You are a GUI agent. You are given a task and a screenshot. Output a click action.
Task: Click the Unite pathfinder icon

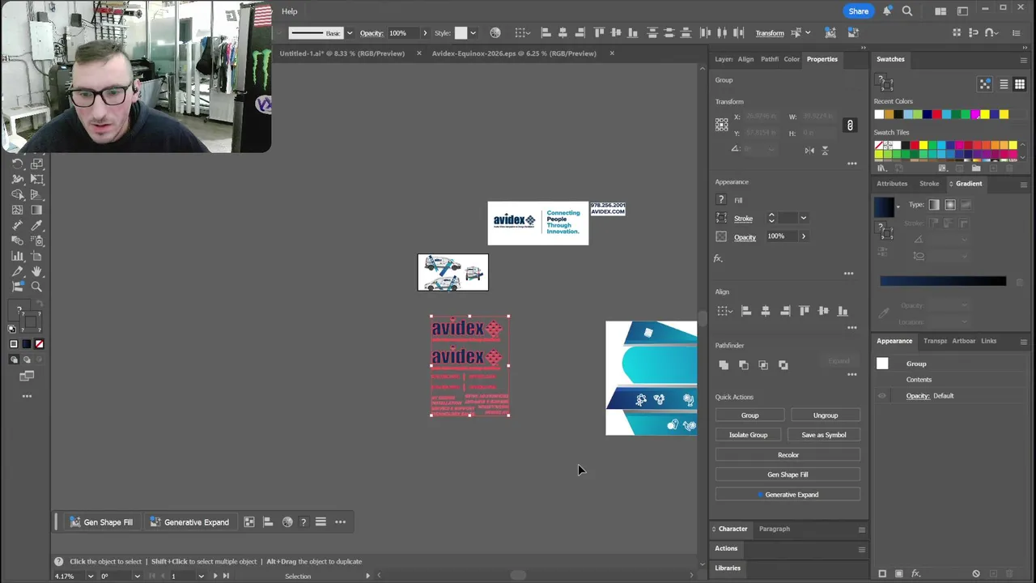[724, 365]
